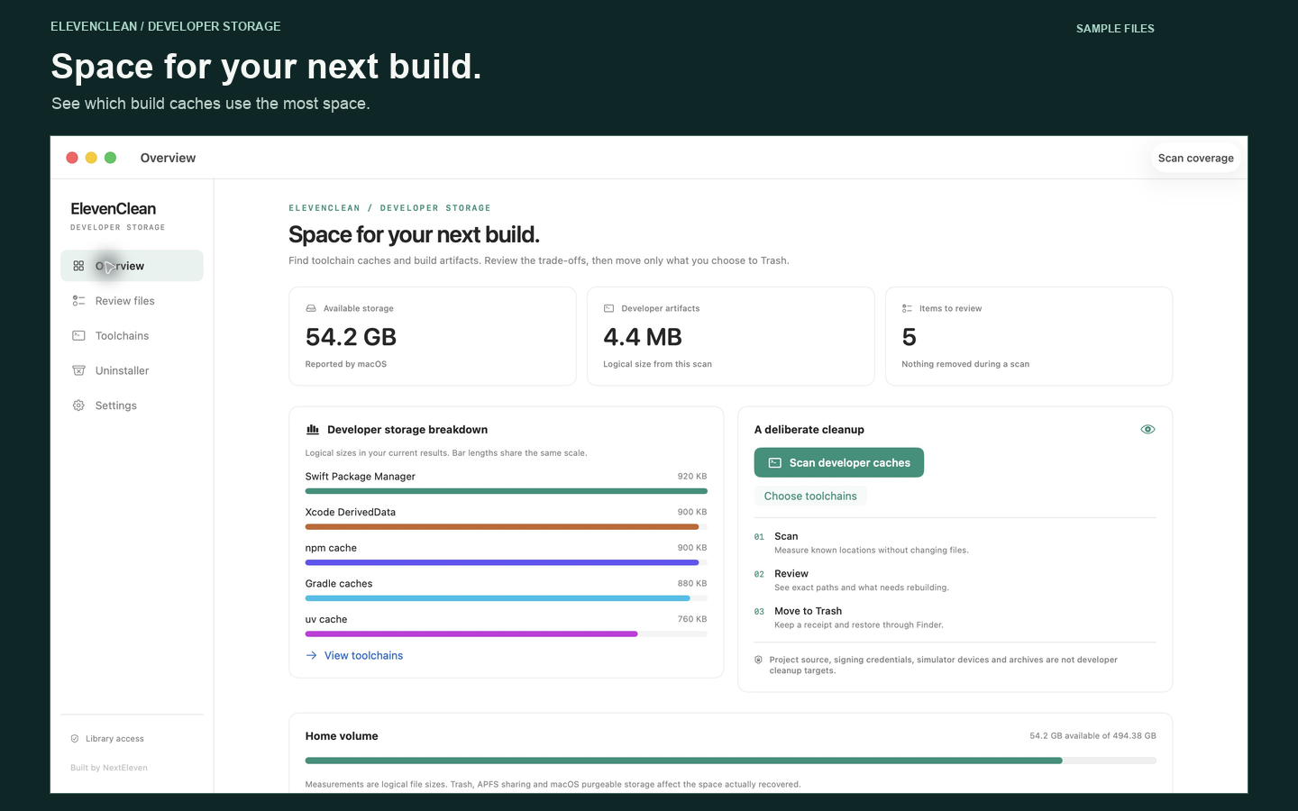
Task: Open Toolchains in the sidebar
Action: coord(132,336)
